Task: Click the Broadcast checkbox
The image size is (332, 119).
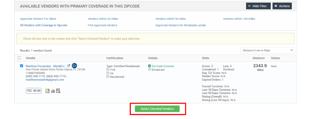Action: pyautogui.click(x=150, y=69)
